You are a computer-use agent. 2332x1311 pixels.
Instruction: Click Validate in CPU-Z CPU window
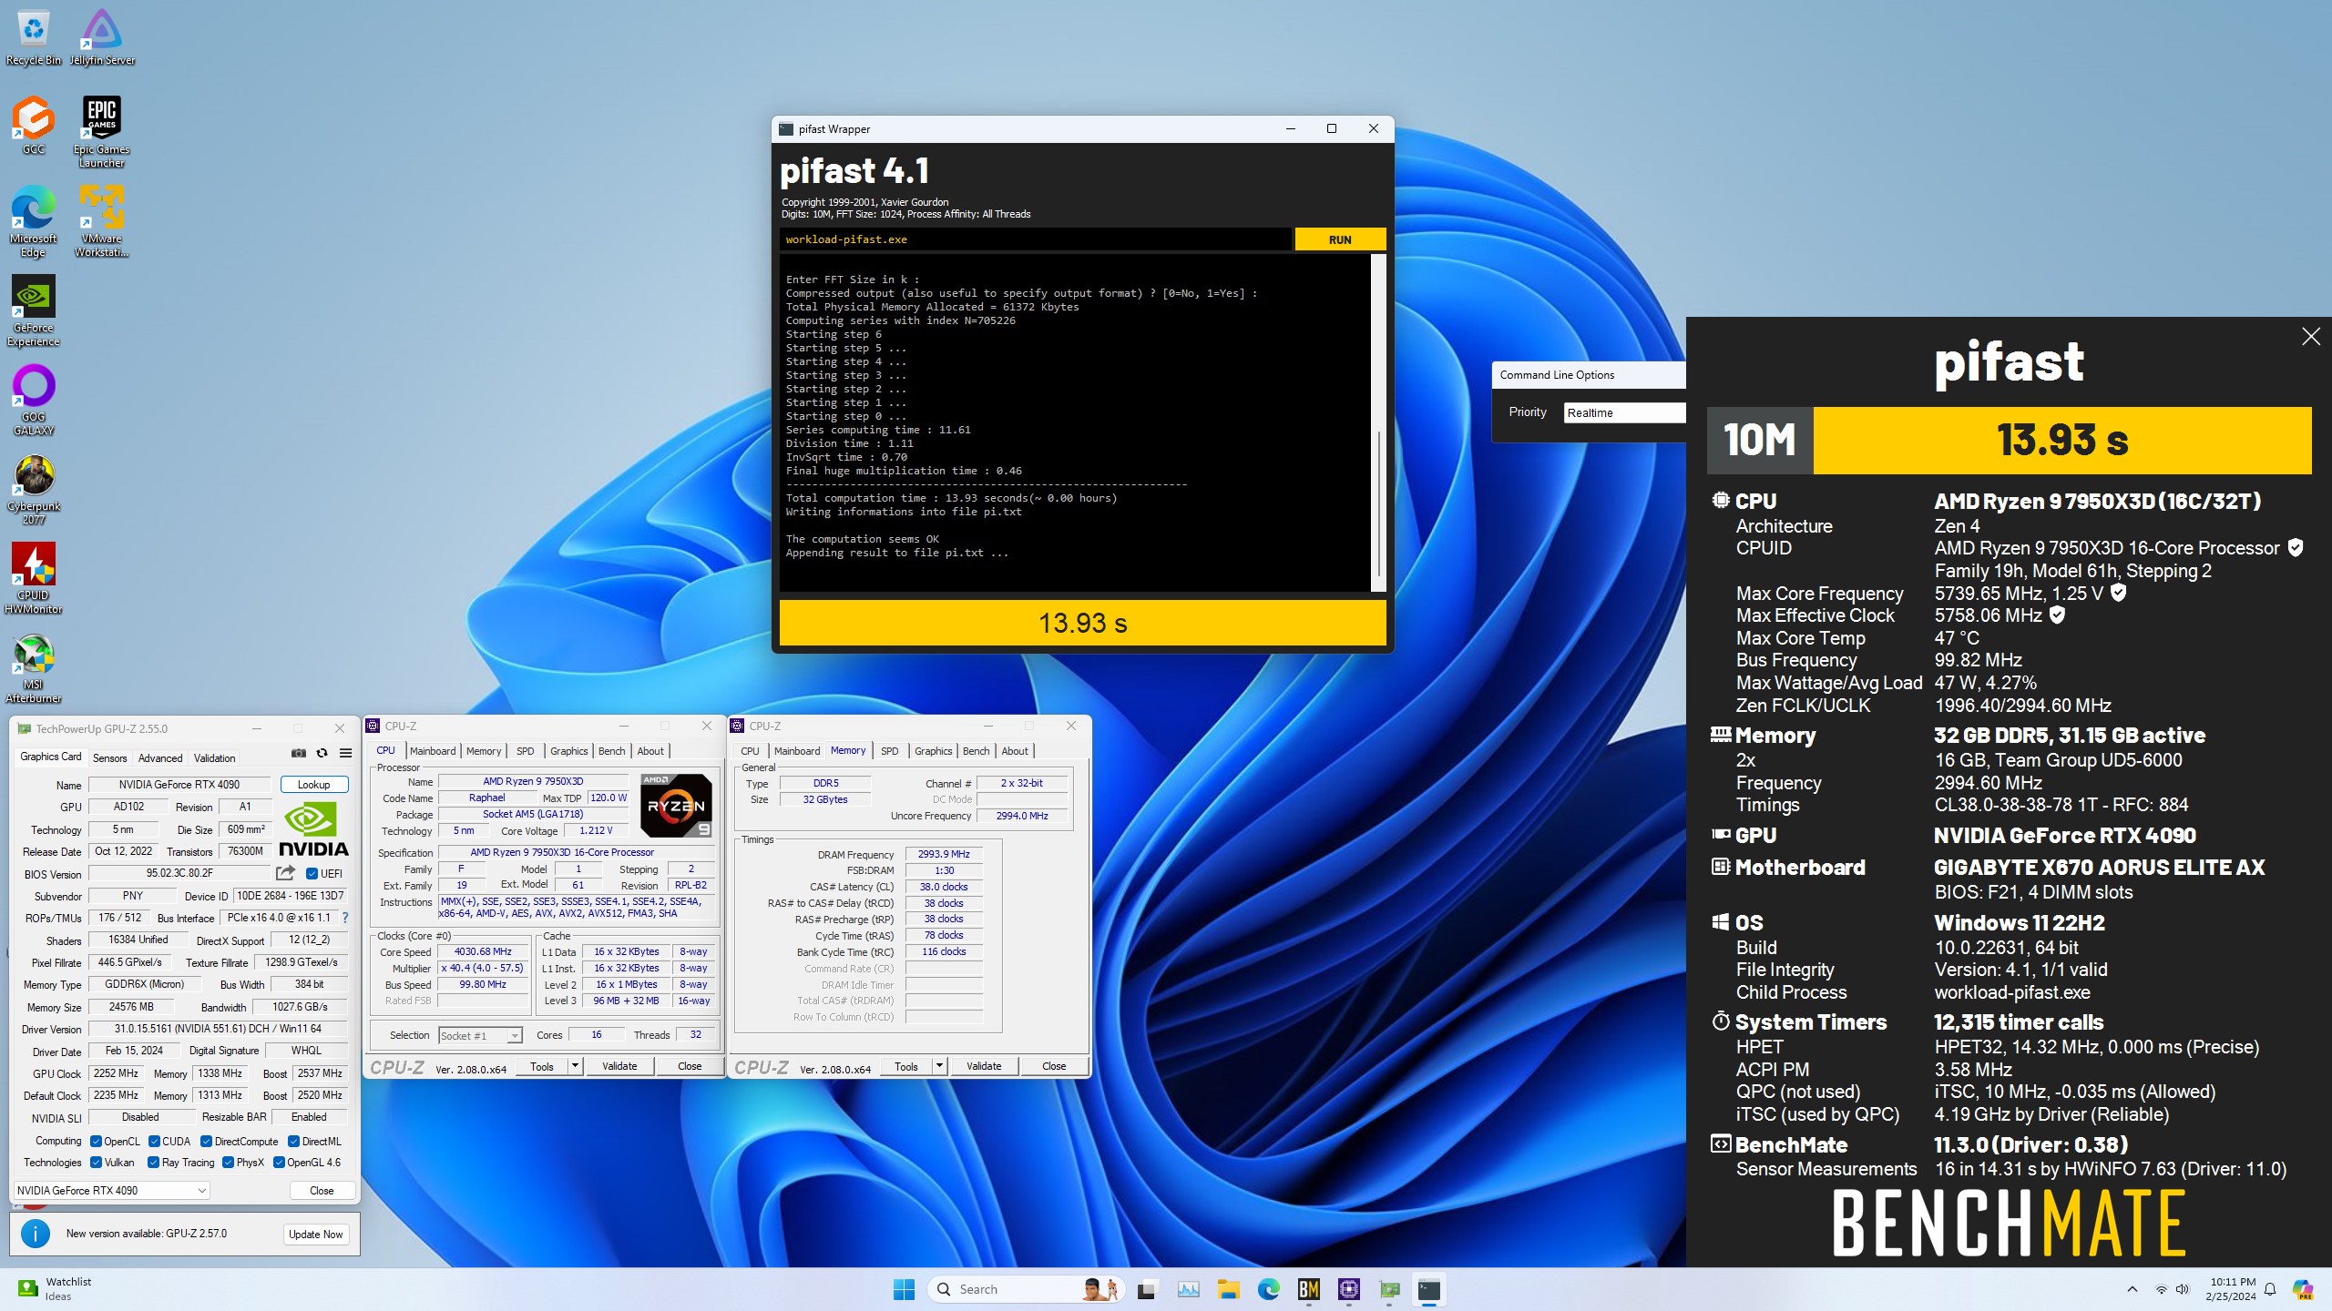click(x=619, y=1065)
